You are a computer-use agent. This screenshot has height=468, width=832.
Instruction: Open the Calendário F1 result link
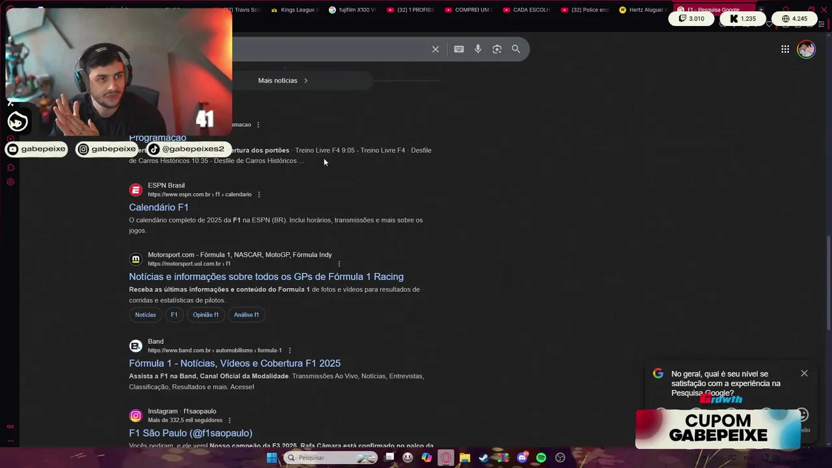[x=159, y=207]
